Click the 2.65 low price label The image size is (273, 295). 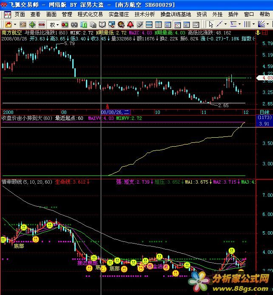pyautogui.click(x=223, y=105)
